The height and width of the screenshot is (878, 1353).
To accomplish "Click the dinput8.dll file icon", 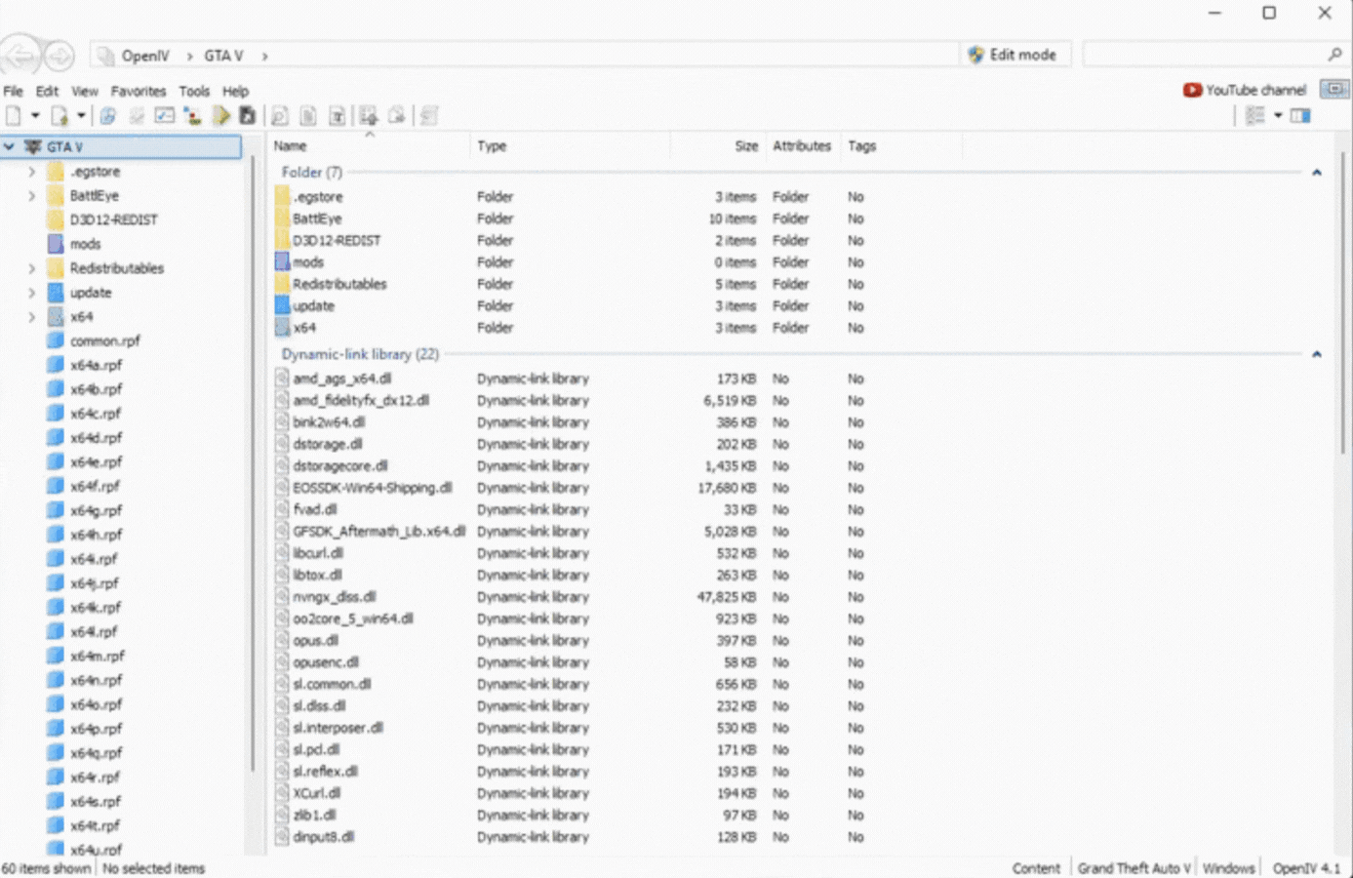I will coord(282,837).
